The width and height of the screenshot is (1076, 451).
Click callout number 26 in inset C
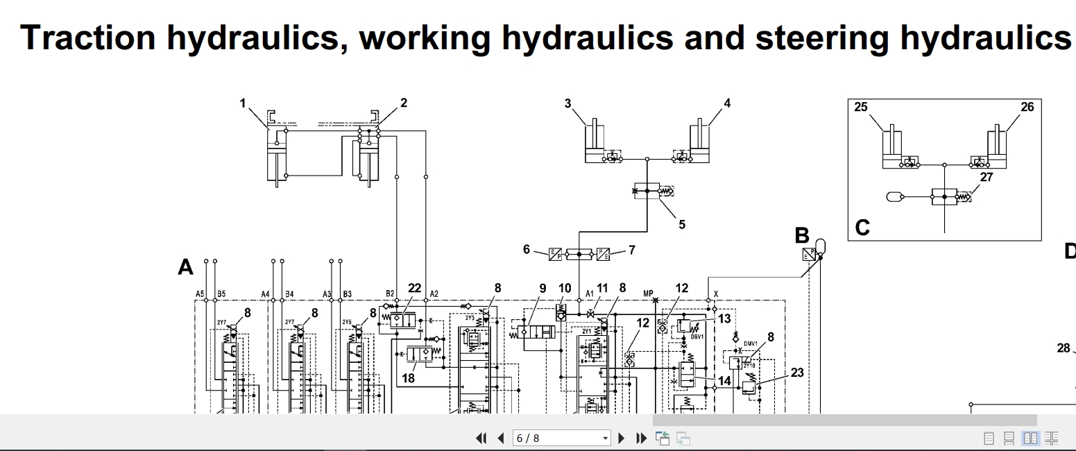pos(1027,107)
